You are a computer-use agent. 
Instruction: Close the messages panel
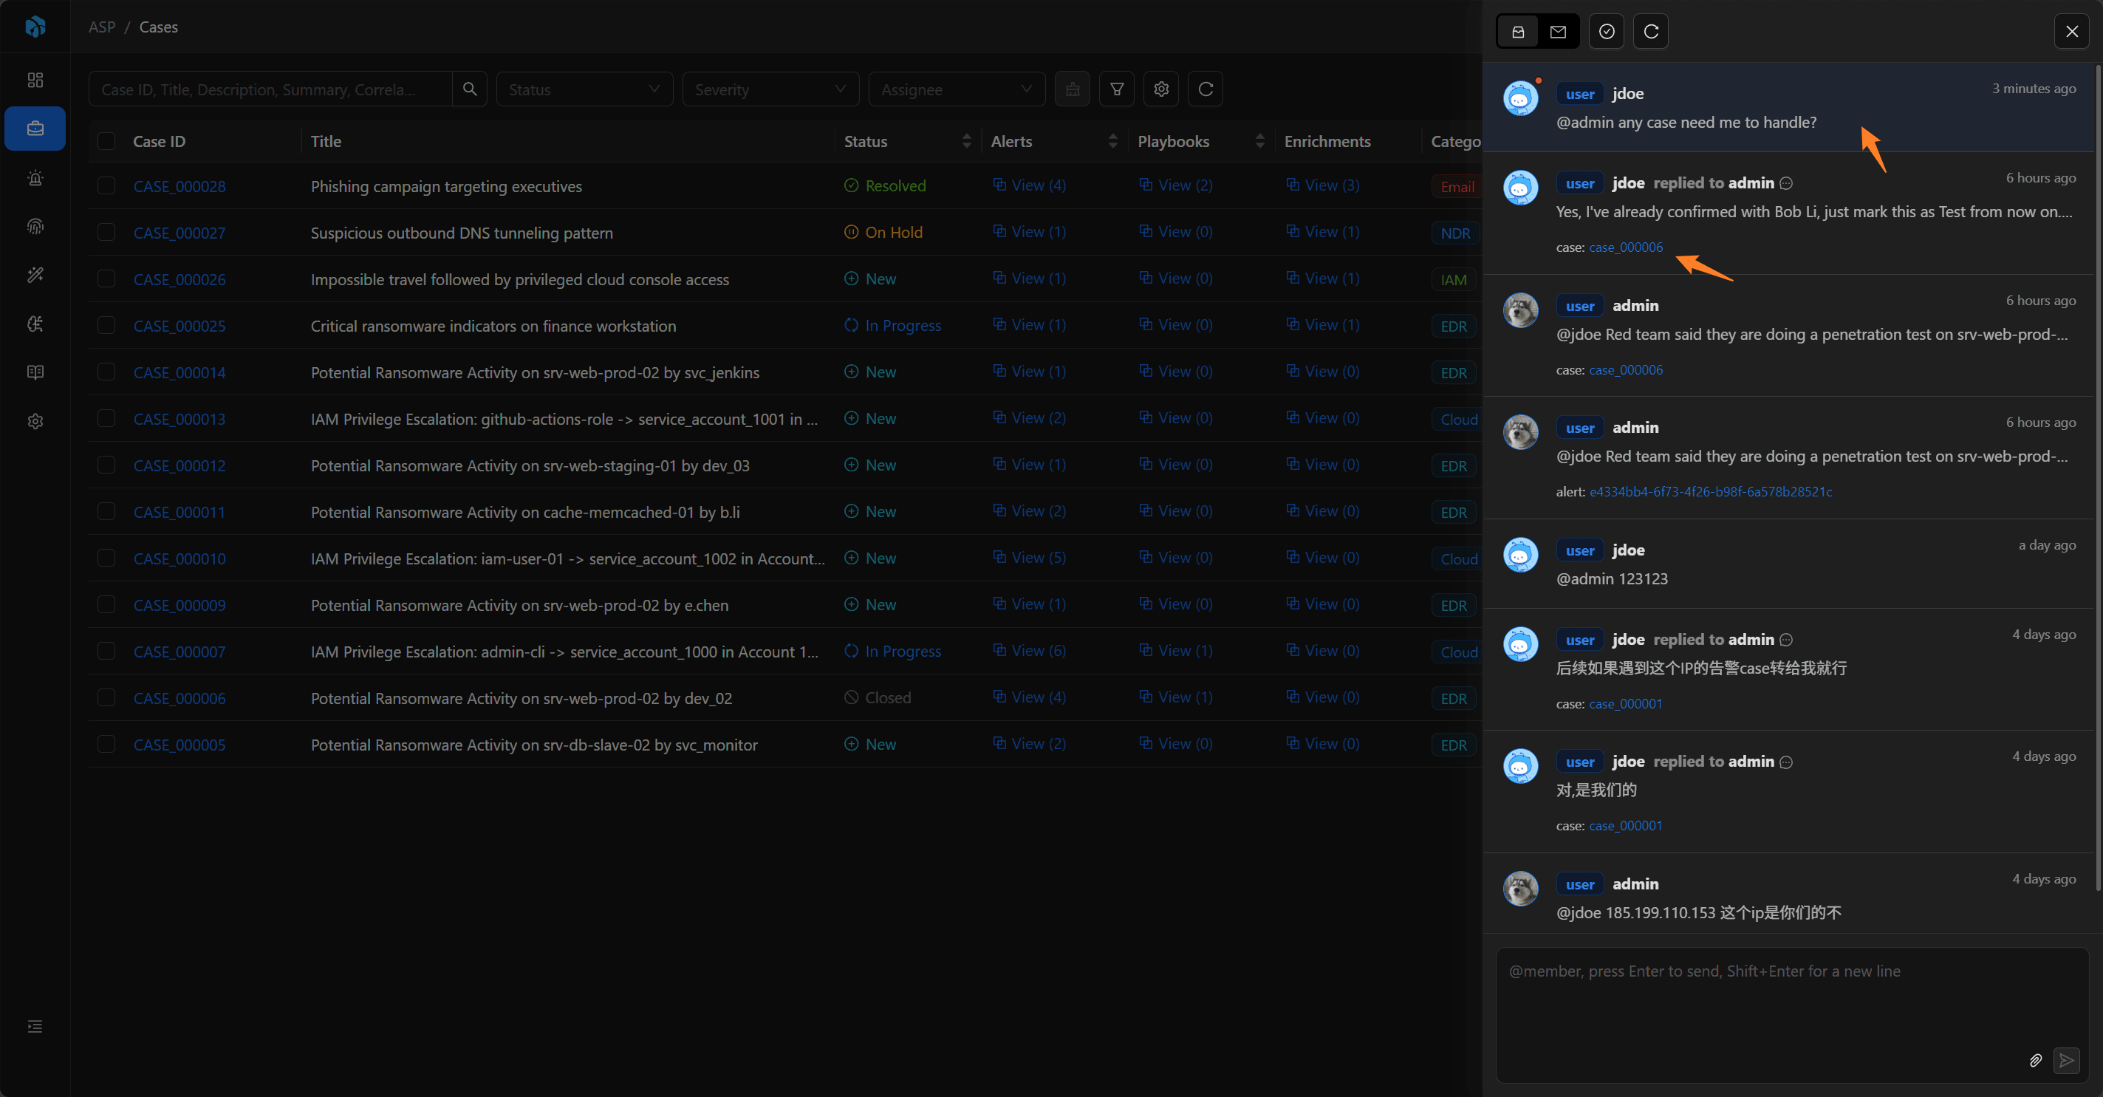pos(2072,31)
